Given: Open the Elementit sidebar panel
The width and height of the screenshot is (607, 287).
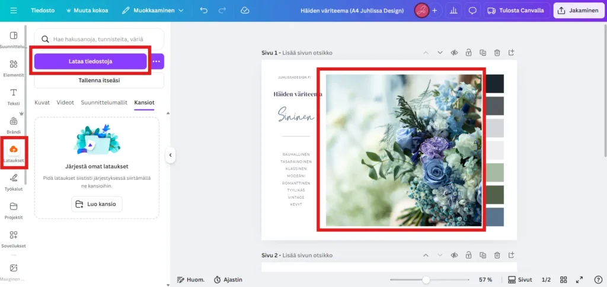Looking at the screenshot, I should (x=13, y=69).
